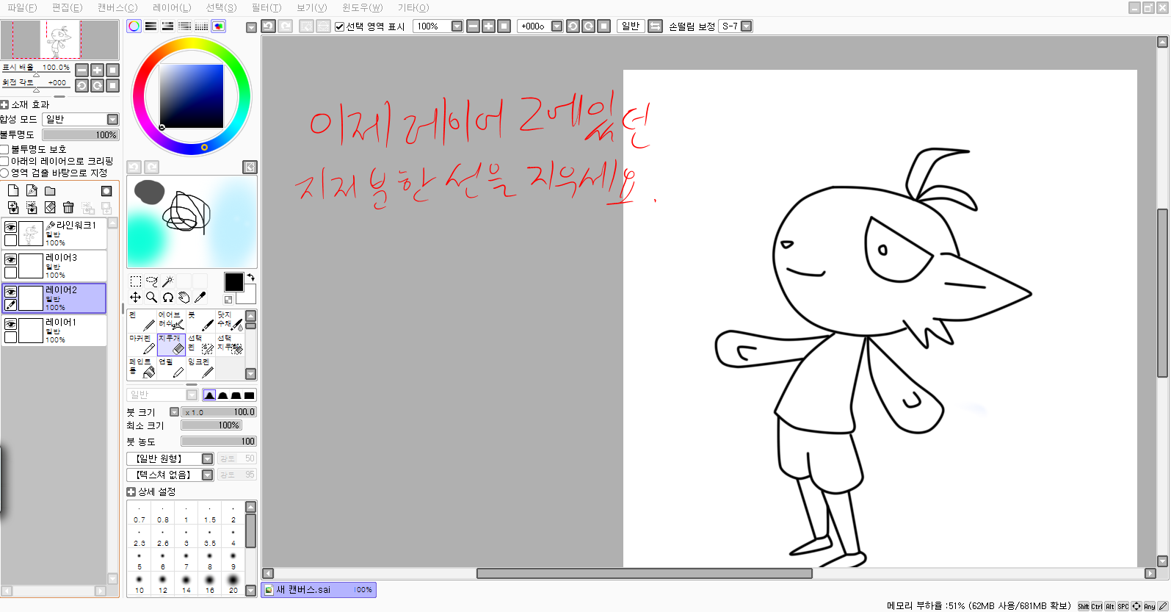Select the zoom magnifier tool
This screenshot has height=612, width=1171.
click(x=152, y=298)
